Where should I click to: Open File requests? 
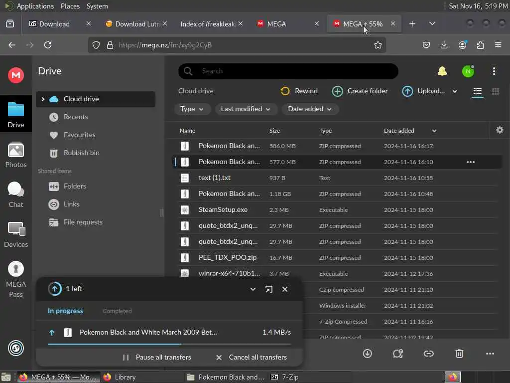[96, 222]
